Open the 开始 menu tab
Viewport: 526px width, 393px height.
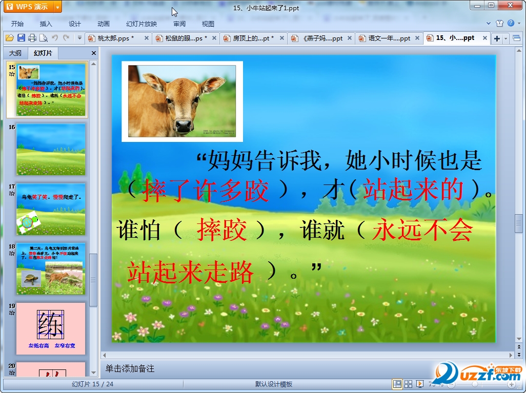tap(17, 24)
